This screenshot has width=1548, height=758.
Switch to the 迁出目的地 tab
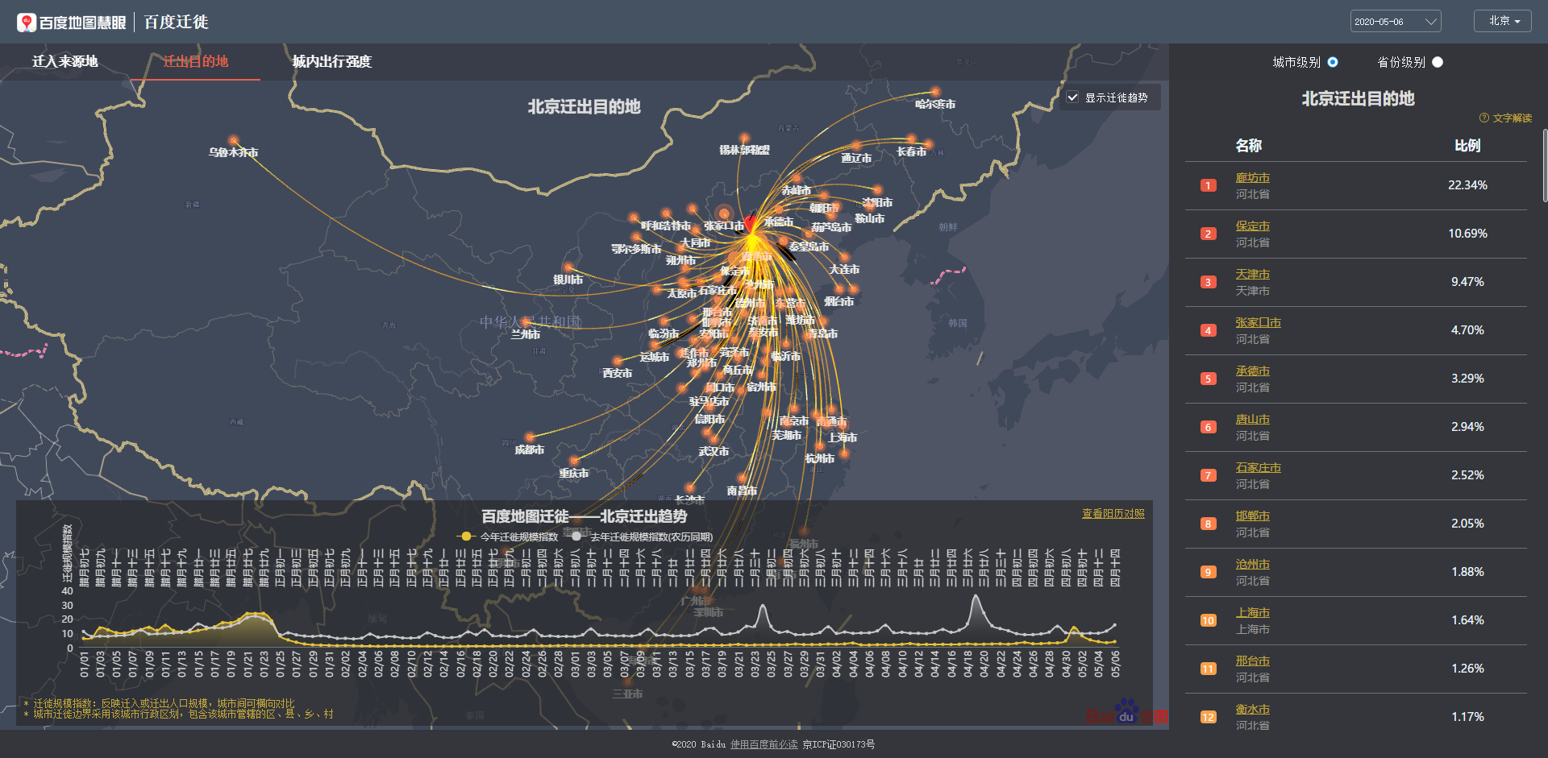pyautogui.click(x=196, y=61)
